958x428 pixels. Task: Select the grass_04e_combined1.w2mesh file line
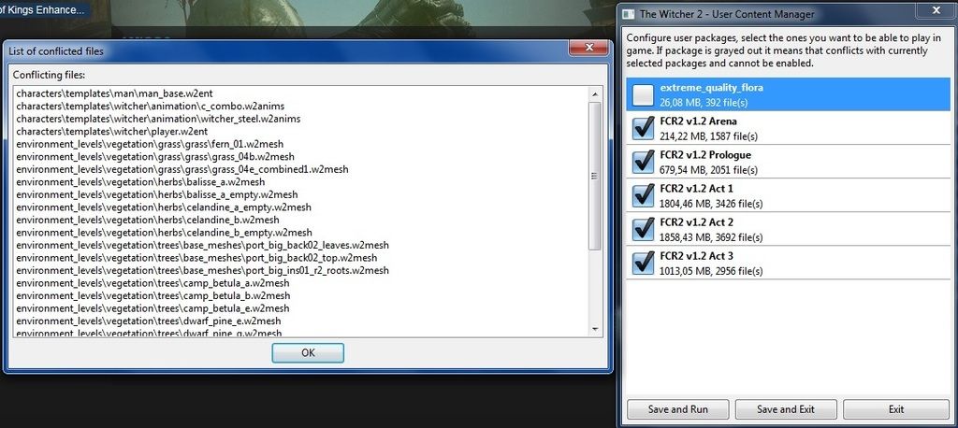182,169
